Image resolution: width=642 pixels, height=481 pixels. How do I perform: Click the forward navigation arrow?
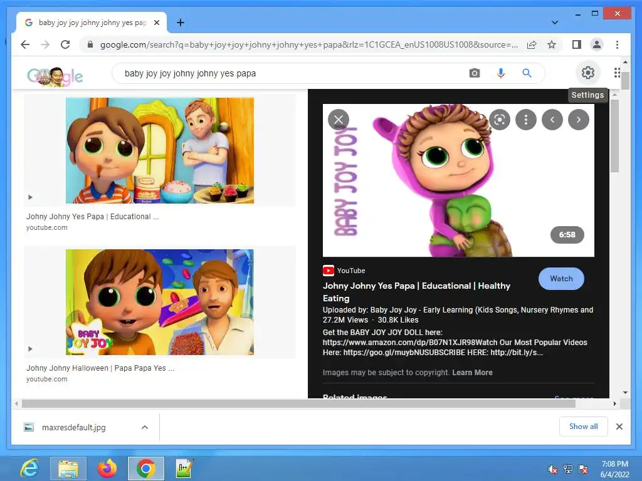click(x=45, y=44)
